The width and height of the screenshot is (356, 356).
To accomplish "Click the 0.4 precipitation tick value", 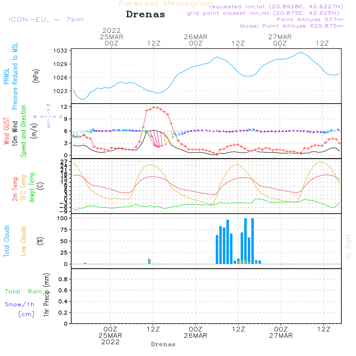I will [x=63, y=302].
